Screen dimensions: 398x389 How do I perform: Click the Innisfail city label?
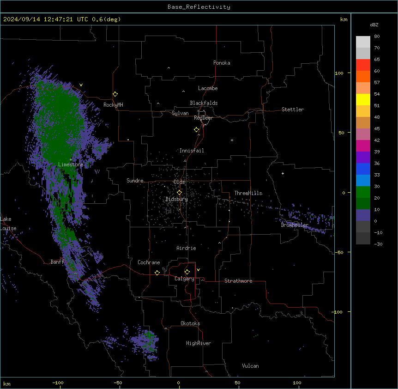(192, 151)
